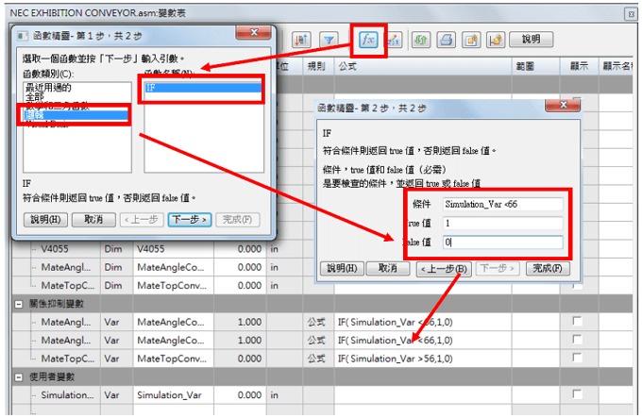642x418 pixels.
Task: Click 下一步 in step 1 wizard
Action: point(188,219)
